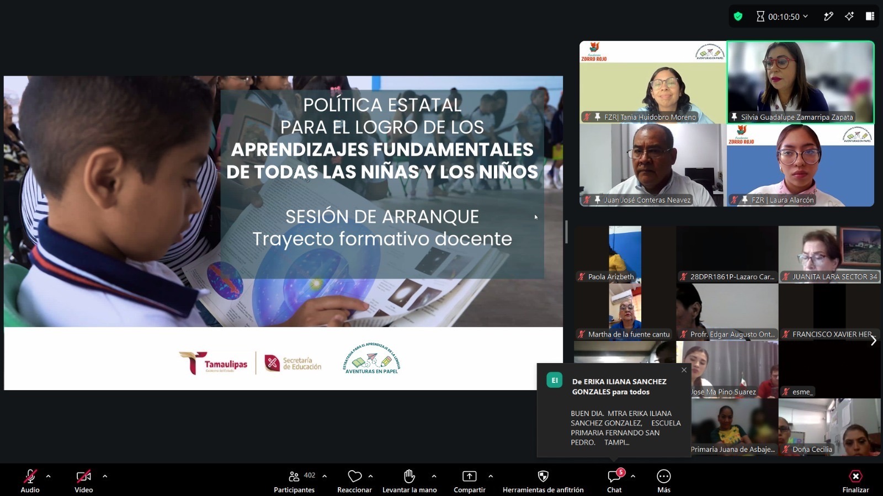Select 28DPR1861P-Lazaro Car... participant tile
Viewport: 883px width, 496px height.
tap(727, 254)
